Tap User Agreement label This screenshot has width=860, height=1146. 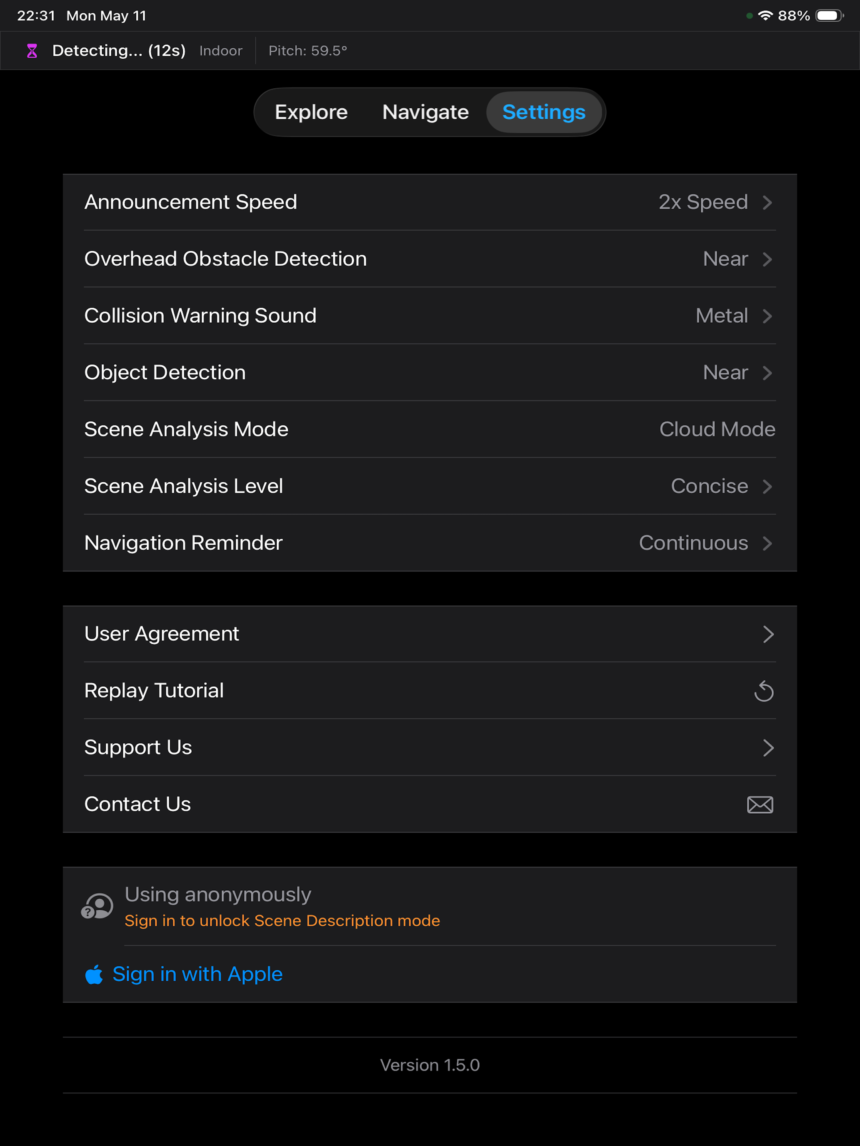tap(162, 634)
